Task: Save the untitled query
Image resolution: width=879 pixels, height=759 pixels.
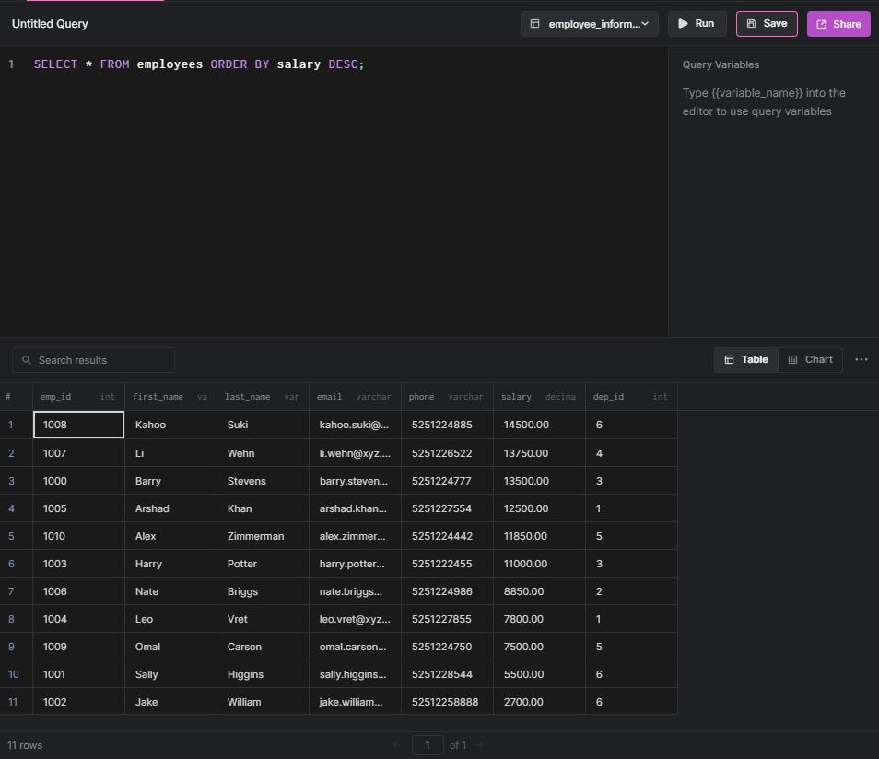Action: point(767,24)
